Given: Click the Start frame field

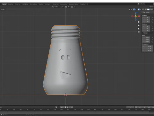Looking at the screenshot, I should (x=142, y=107).
